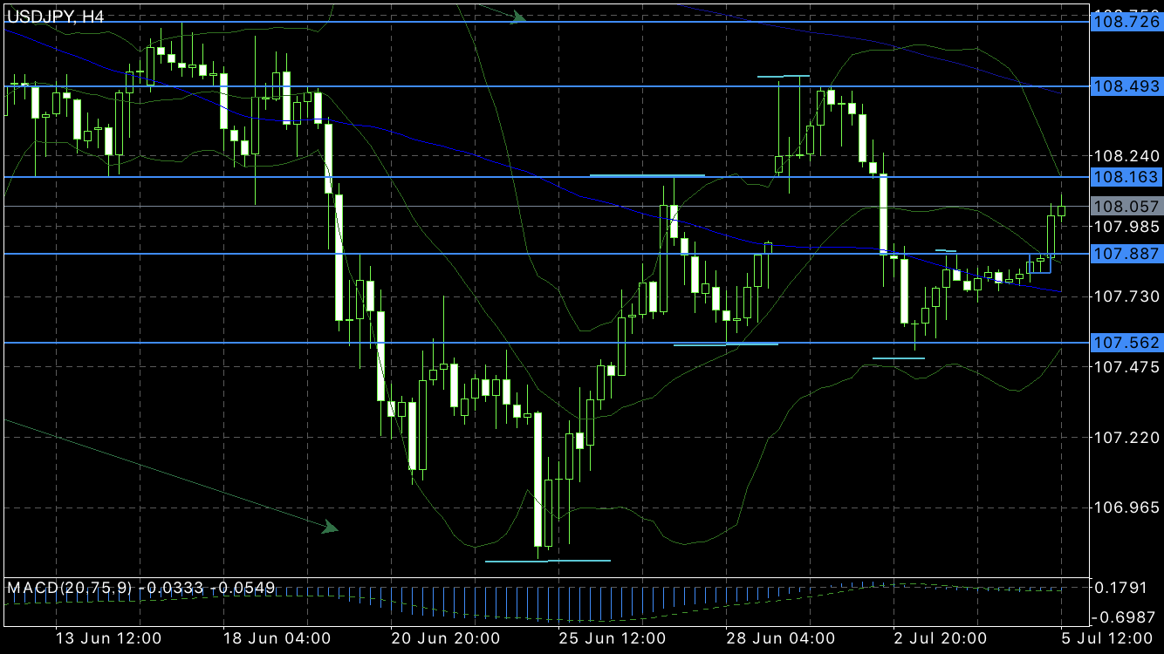Click the USDJPY, H4 chart title
This screenshot has height=654, width=1164.
click(x=55, y=17)
